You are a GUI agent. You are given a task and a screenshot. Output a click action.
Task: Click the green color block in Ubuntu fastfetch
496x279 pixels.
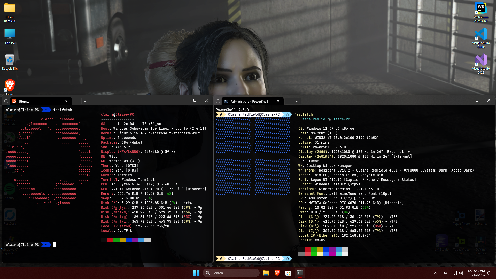point(116,240)
